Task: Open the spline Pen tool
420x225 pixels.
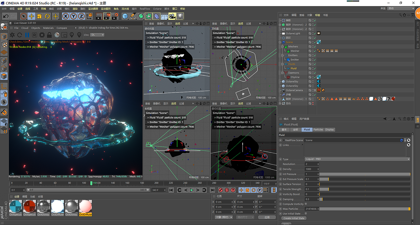Action: [133, 16]
